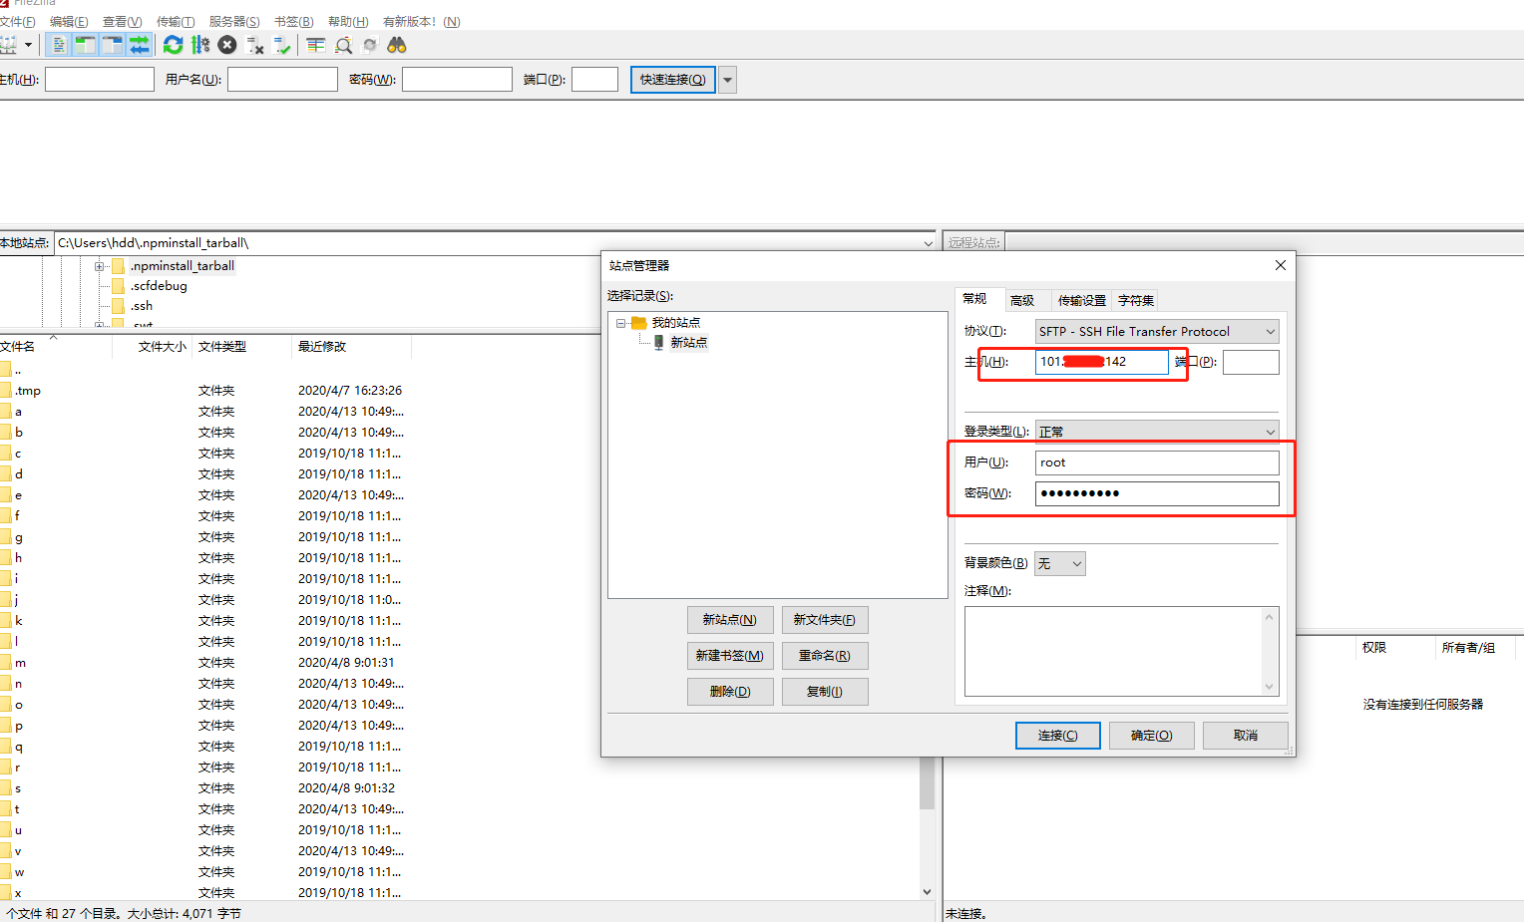The image size is (1524, 922).
Task: Click the 新站点(N) button
Action: (x=730, y=620)
